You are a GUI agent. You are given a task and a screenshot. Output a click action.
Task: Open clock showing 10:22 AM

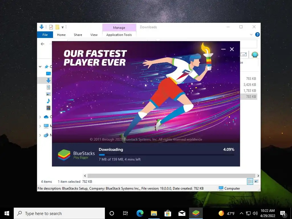[267, 213]
